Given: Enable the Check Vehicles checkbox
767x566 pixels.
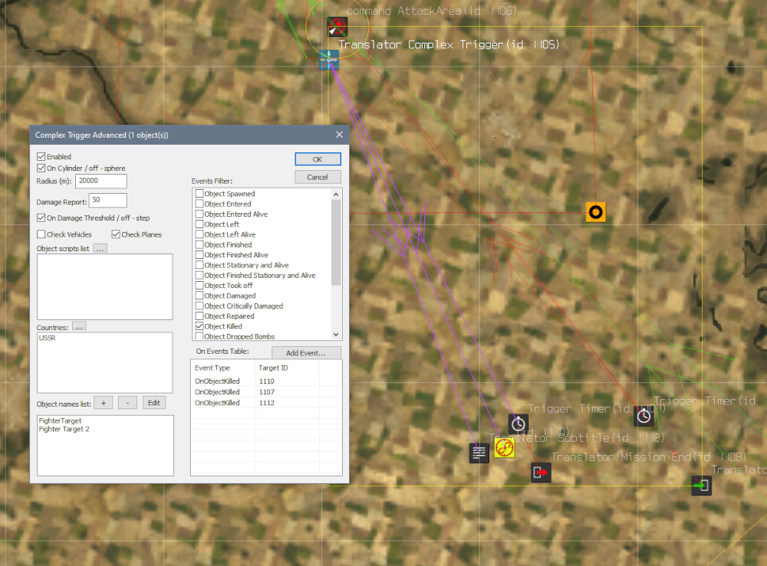Looking at the screenshot, I should click(x=41, y=234).
